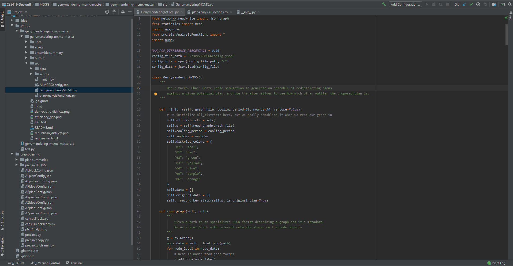Click the locate file crosshair in Project panel

(x=107, y=12)
